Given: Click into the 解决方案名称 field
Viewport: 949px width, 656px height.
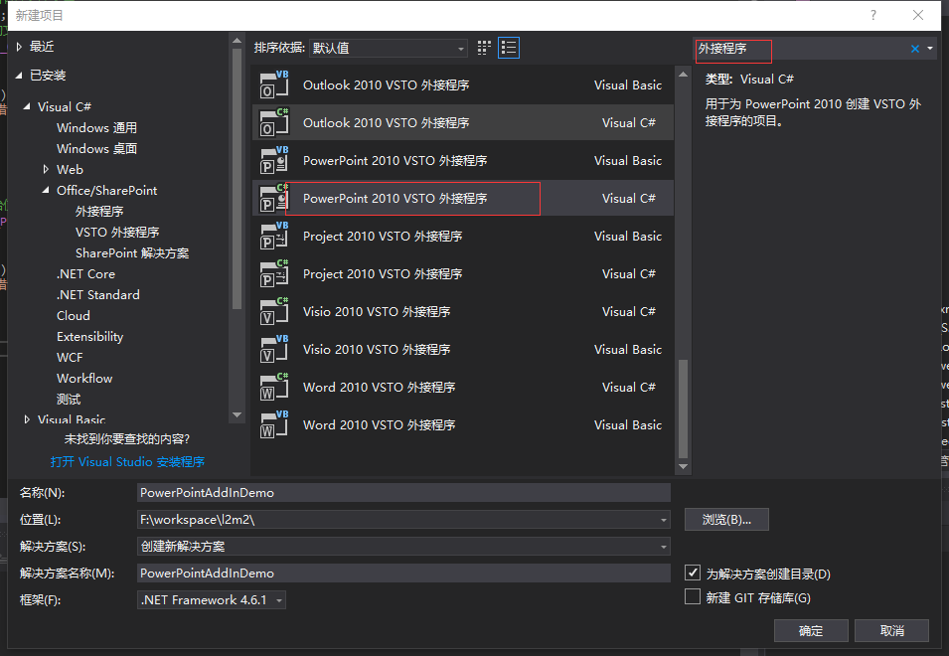Looking at the screenshot, I should coord(403,574).
